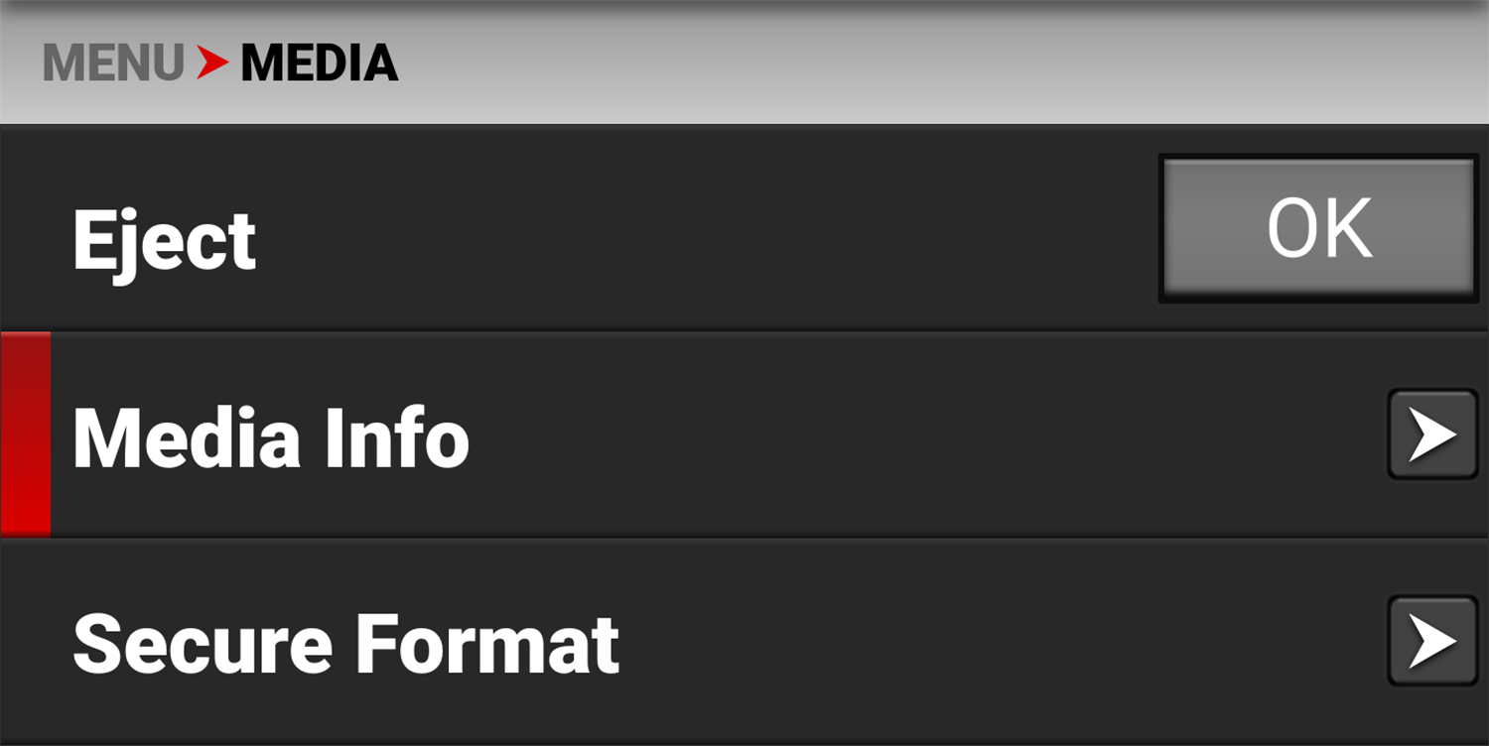Tap the bottom row's white arrow button
This screenshot has width=1489, height=746.
[x=1431, y=641]
